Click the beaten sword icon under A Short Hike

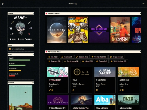(120, 90)
